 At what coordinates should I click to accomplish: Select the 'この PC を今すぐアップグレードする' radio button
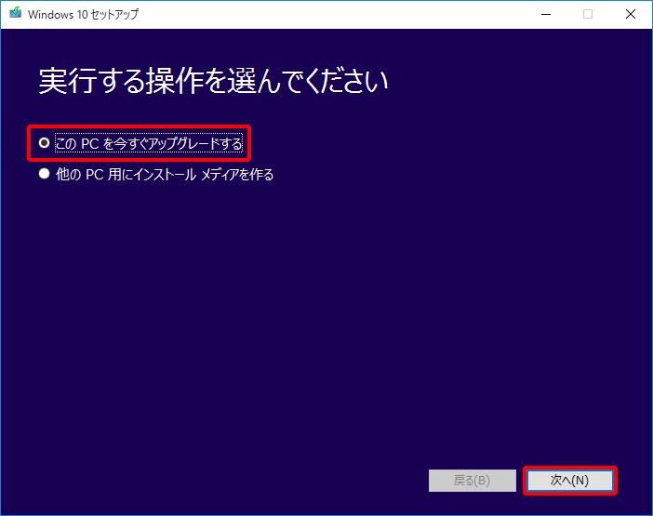pyautogui.click(x=44, y=143)
